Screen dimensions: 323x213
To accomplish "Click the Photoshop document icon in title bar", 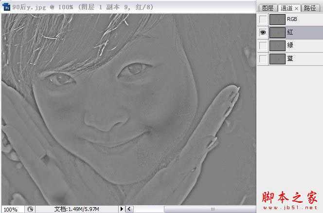I will point(7,7).
